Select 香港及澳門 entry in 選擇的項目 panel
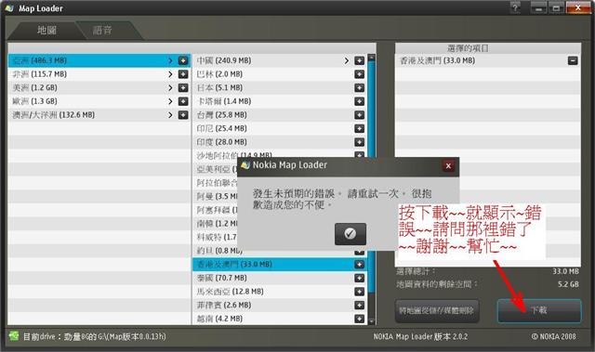The width and height of the screenshot is (595, 352). [x=487, y=60]
